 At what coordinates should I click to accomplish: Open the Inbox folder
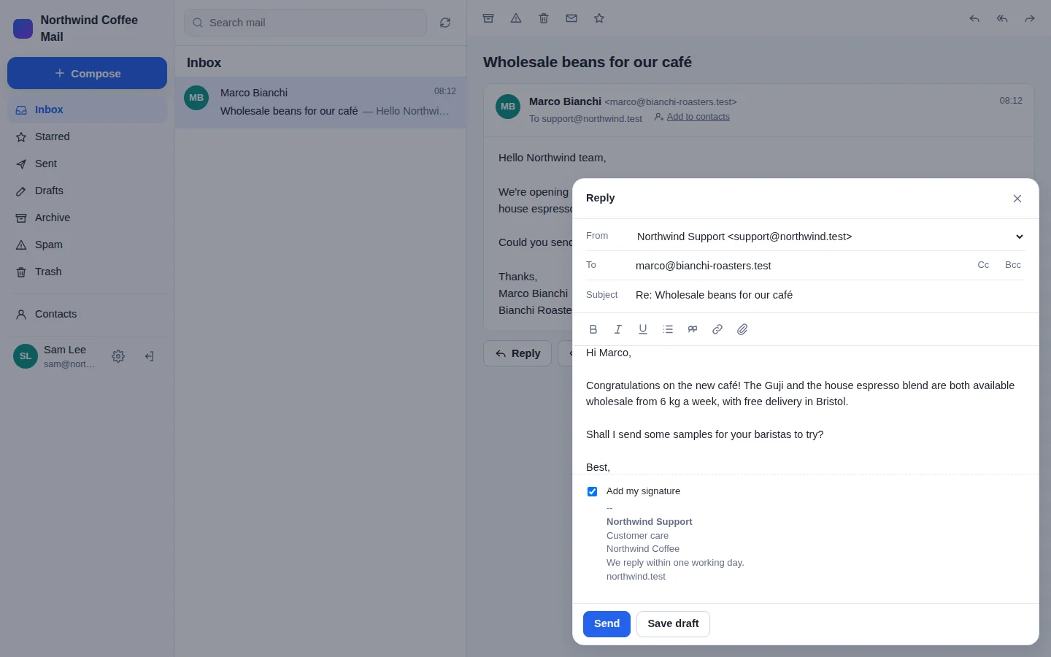[88, 109]
